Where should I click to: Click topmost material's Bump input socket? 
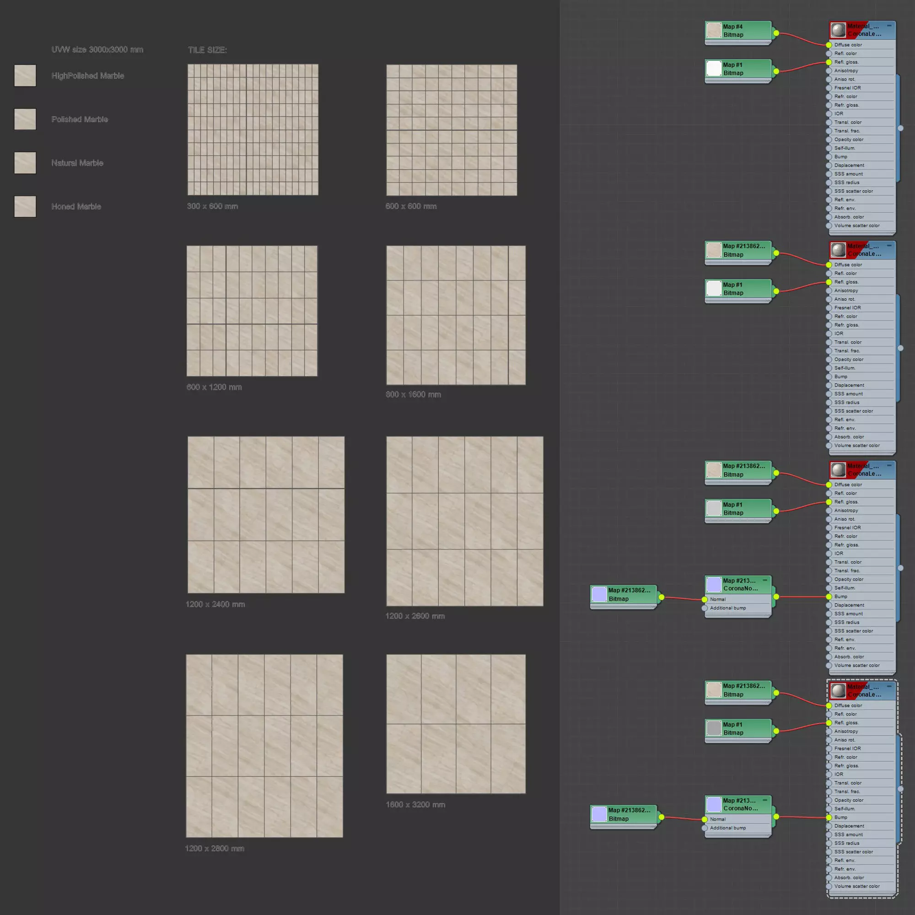(829, 157)
